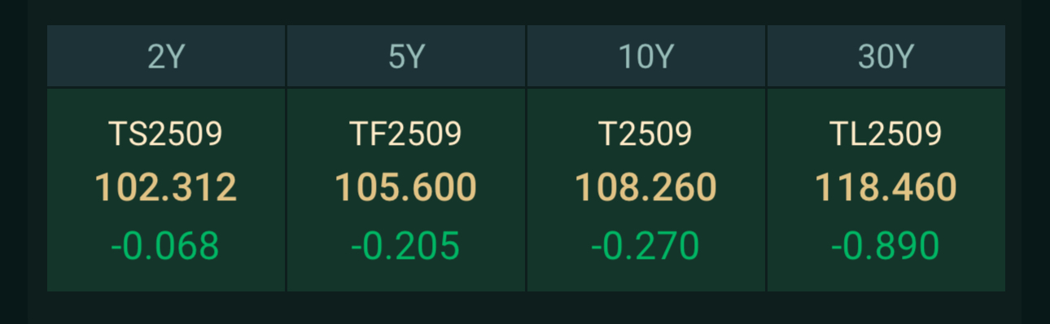Select the -0.270 price change
This screenshot has width=1050, height=324.
645,246
